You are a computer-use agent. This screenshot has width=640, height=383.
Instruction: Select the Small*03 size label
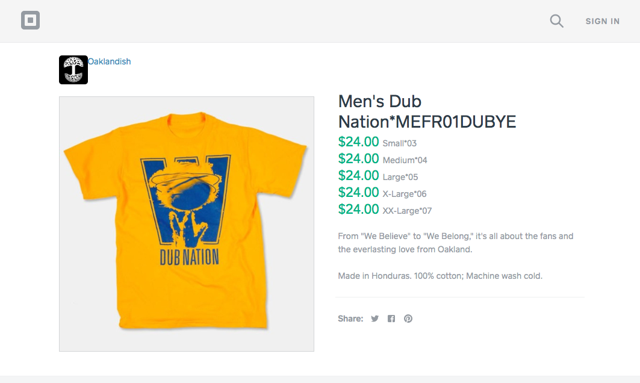pos(399,143)
